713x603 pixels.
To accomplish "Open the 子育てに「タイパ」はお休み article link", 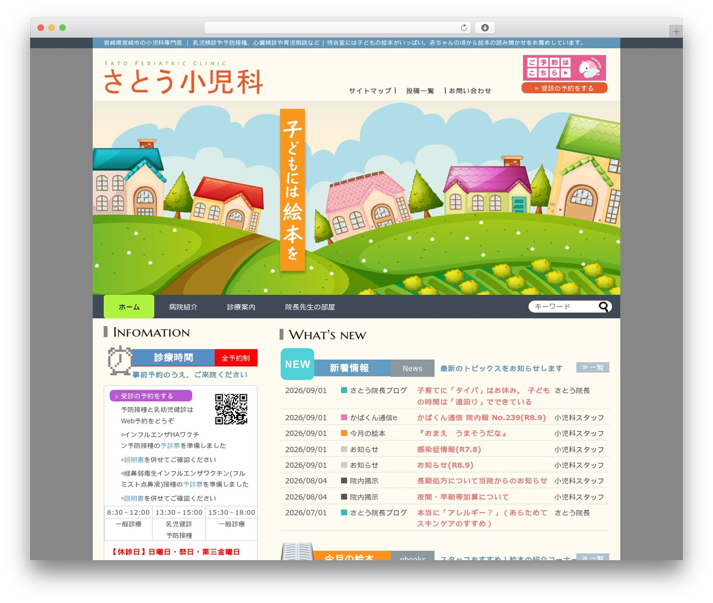I will (484, 396).
